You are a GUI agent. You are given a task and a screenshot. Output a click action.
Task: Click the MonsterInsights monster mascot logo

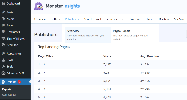click(39, 6)
